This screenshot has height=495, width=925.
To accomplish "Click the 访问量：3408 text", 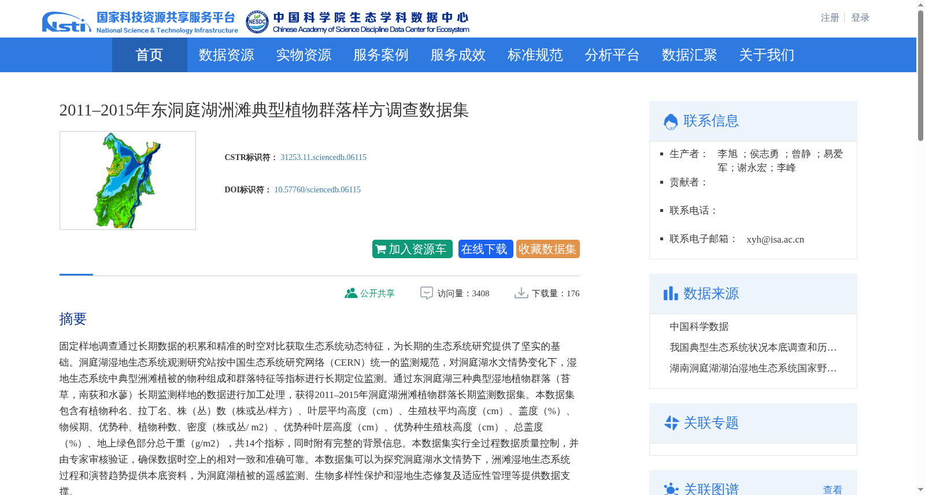I will 463,293.
